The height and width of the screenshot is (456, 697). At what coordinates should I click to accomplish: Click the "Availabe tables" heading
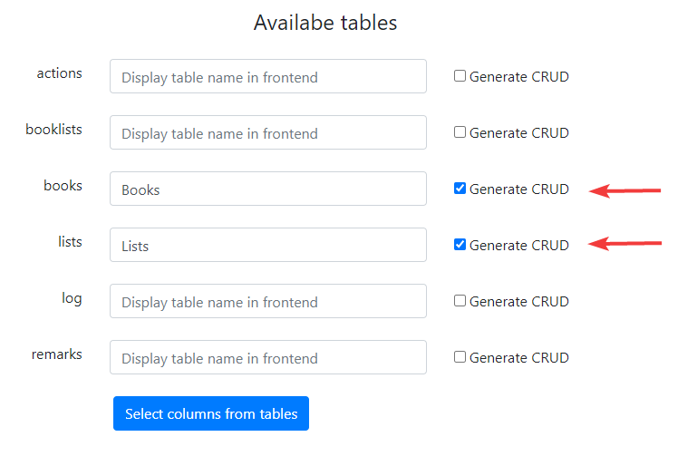pos(325,23)
